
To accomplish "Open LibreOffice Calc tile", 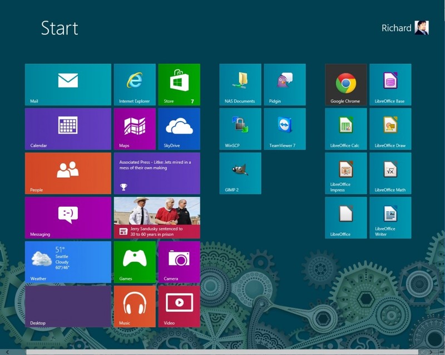I will [x=345, y=128].
